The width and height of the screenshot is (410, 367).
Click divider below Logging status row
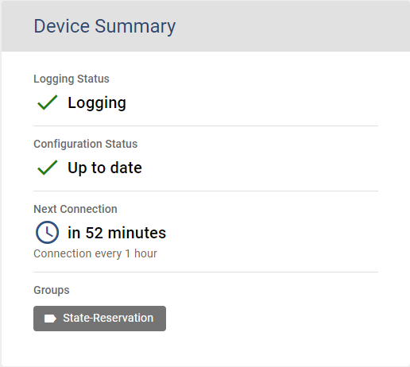206,126
